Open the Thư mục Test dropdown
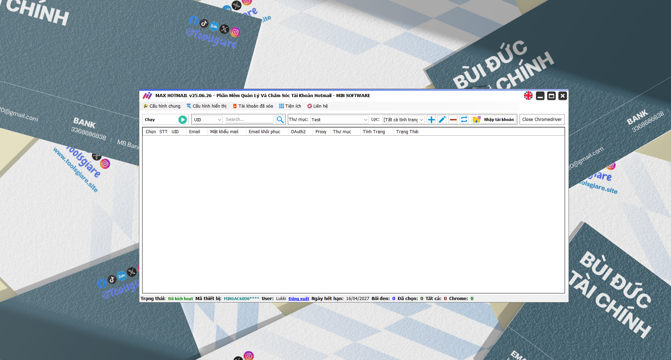This screenshot has width=671, height=360. pyautogui.click(x=339, y=120)
